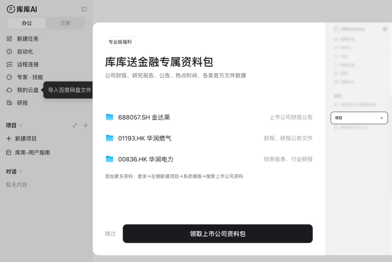The width and height of the screenshot is (392, 262).
Task: Click the 688057.SH 金达莱 folder icon
Action: point(110,117)
